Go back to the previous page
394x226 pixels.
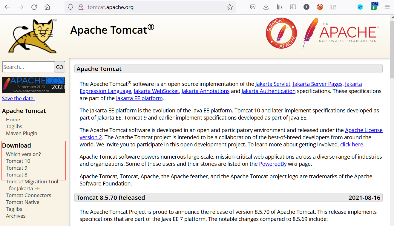coord(7,7)
